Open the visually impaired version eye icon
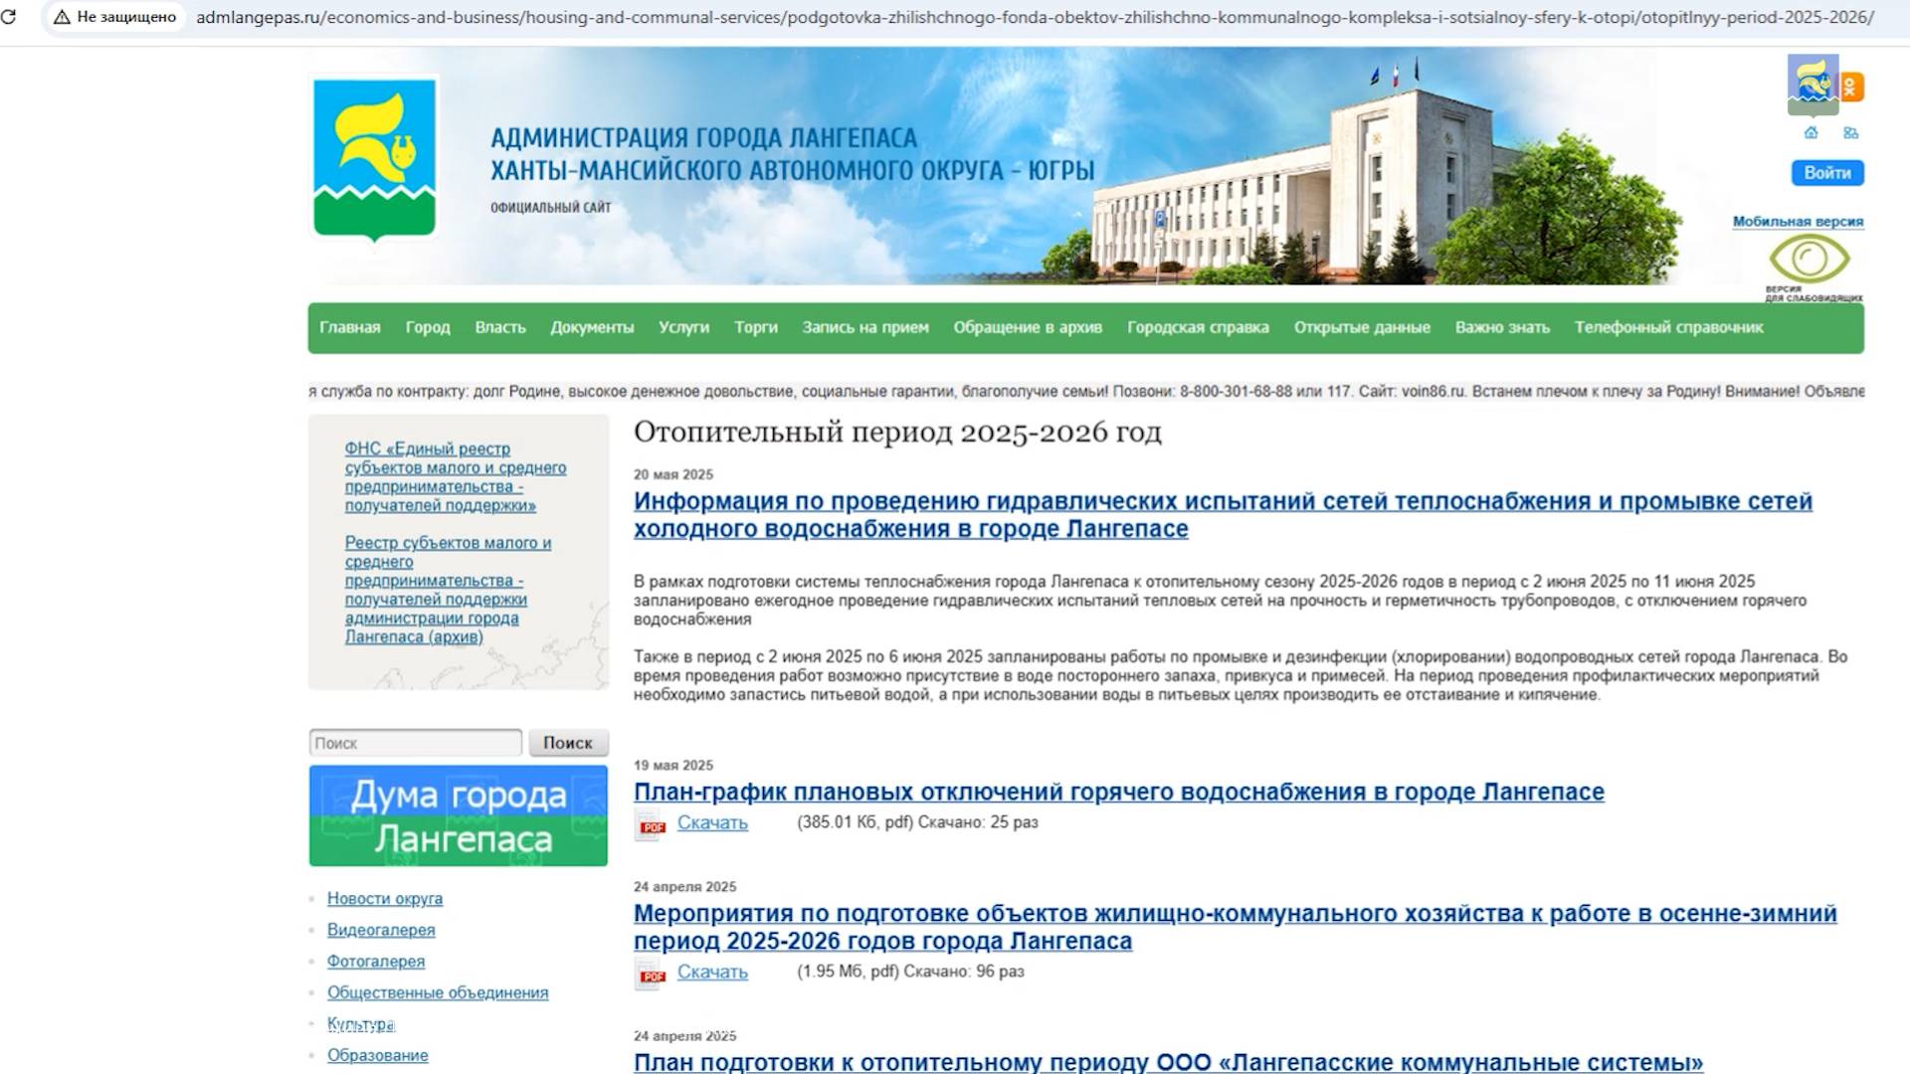The height and width of the screenshot is (1074, 1910). 1809,261
